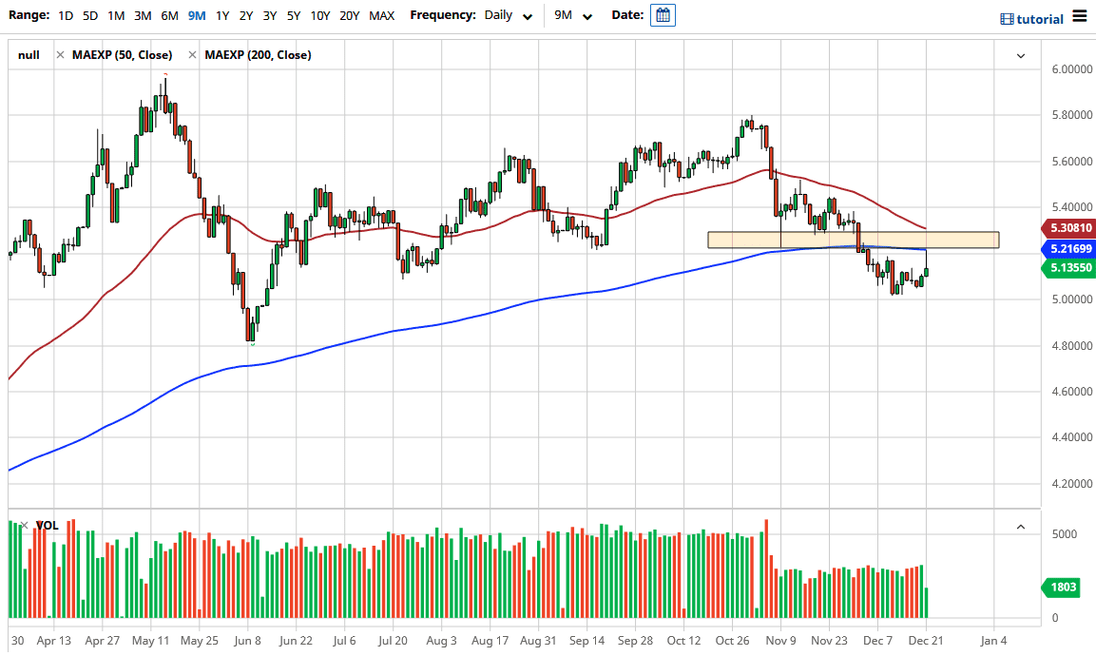The height and width of the screenshot is (656, 1096).
Task: Click the 5.13550 green price tag
Action: [1068, 268]
